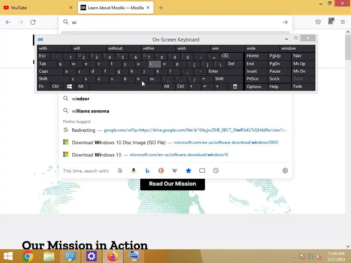Choose the 'within' word prediction

click(x=158, y=48)
